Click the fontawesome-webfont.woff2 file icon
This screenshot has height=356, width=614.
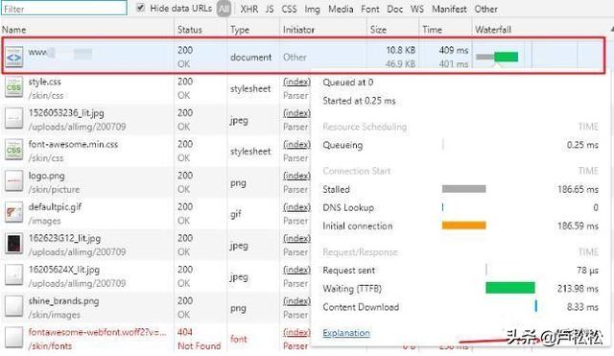tap(13, 338)
